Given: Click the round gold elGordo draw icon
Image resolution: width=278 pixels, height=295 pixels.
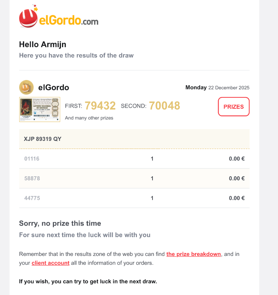Looking at the screenshot, I should (26, 87).
